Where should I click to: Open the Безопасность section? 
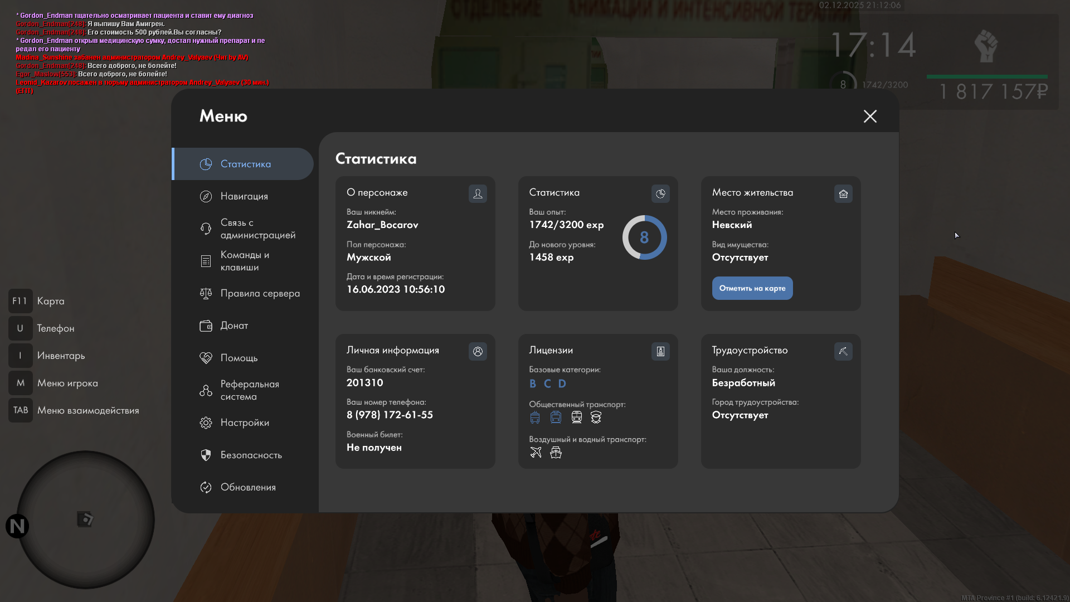tap(251, 455)
